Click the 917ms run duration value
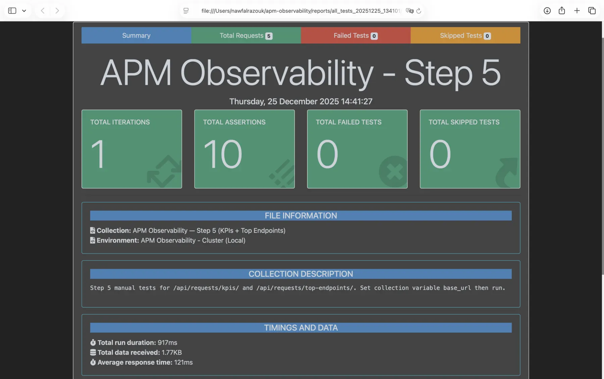 click(167, 342)
